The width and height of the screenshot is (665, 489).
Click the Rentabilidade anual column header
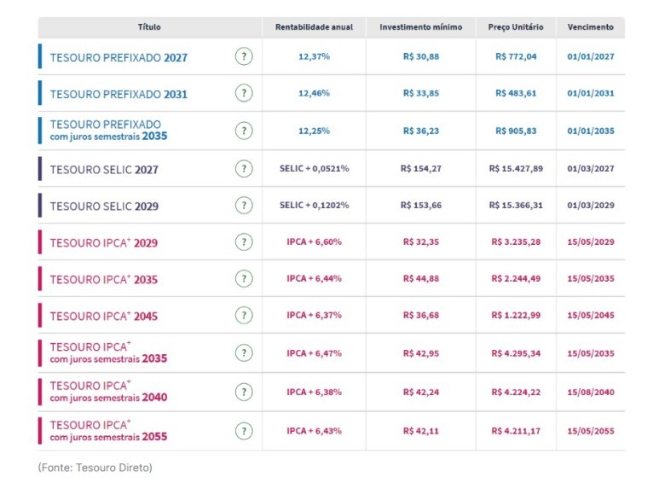coord(314,27)
